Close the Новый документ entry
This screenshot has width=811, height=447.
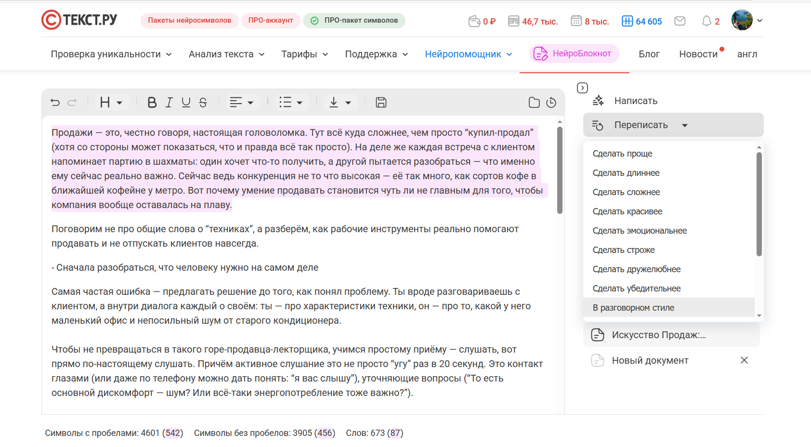coord(744,360)
